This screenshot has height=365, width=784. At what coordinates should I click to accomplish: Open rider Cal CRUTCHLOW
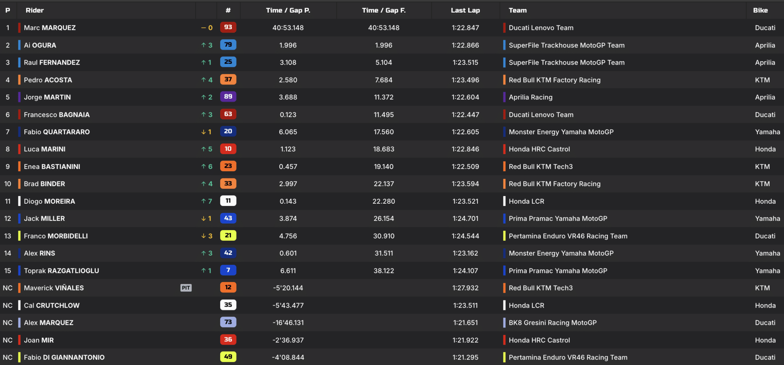52,305
